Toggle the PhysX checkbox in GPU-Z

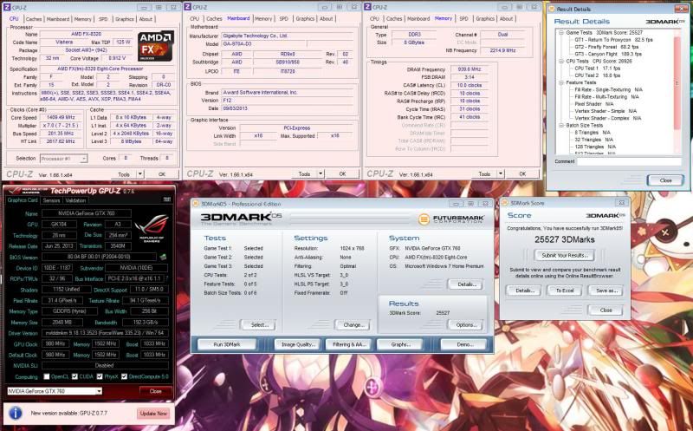point(100,376)
